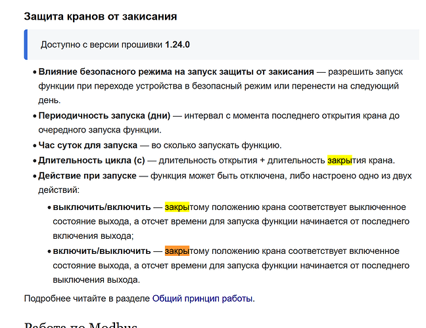Click the note text 'Доступно с версии прошивки'
426x328 pixels.
102,45
